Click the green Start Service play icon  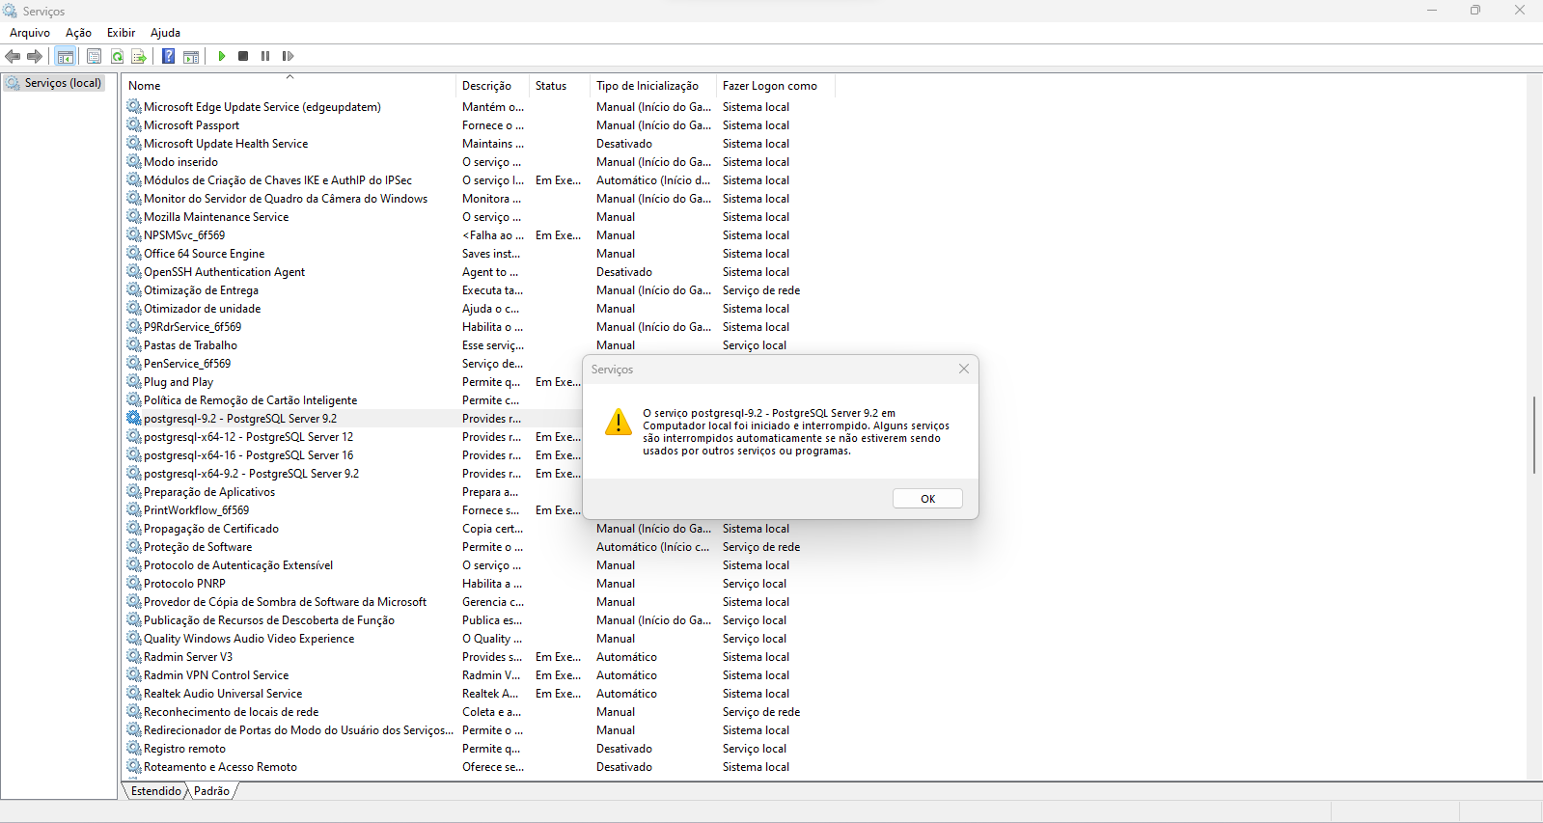[222, 56]
